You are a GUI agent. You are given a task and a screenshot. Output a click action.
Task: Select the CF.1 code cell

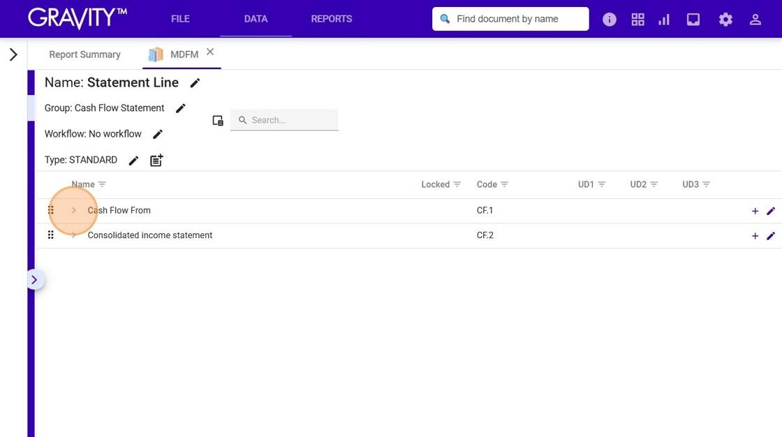485,211
